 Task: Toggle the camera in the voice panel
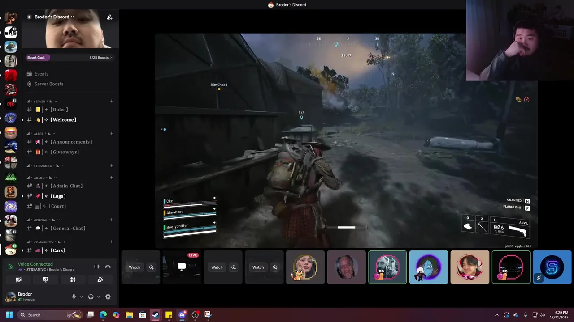click(x=18, y=280)
